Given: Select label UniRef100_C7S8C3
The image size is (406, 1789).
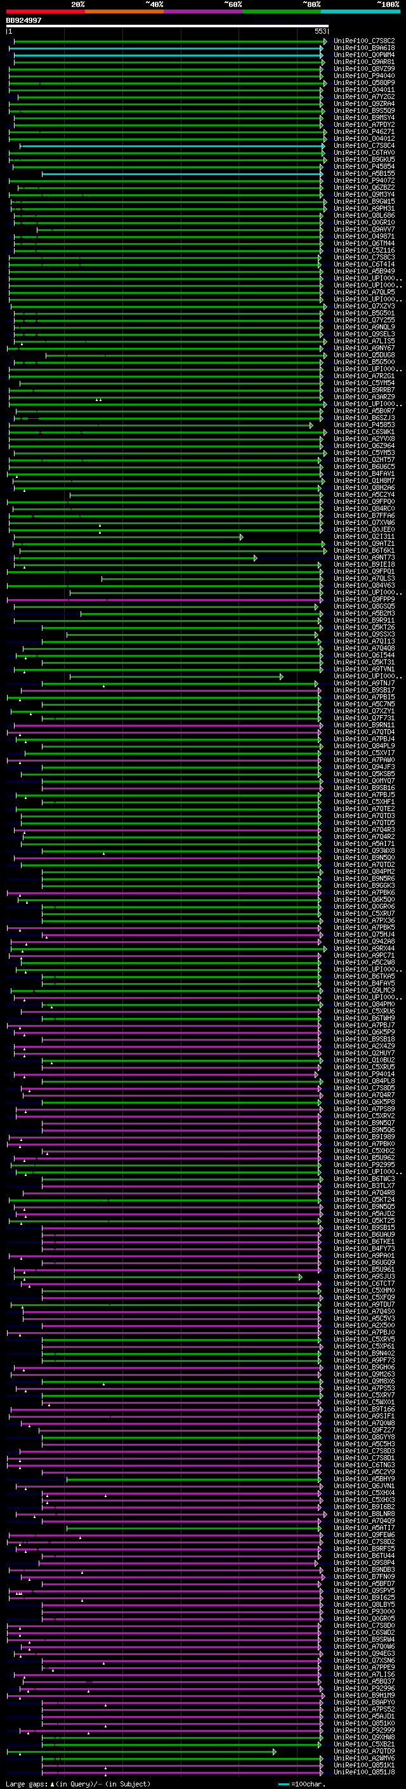Looking at the screenshot, I should (364, 258).
